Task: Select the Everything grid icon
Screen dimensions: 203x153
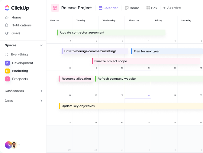Action: (x=7, y=55)
